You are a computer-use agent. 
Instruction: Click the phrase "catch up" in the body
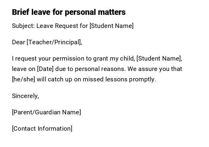(60, 79)
